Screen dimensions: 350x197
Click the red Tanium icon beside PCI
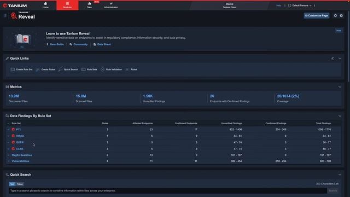click(x=13, y=129)
